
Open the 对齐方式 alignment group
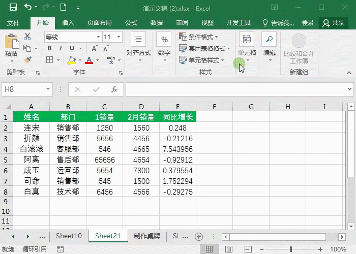139,47
